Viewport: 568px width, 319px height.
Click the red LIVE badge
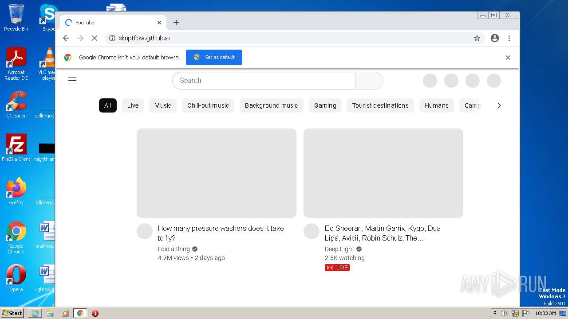click(337, 268)
